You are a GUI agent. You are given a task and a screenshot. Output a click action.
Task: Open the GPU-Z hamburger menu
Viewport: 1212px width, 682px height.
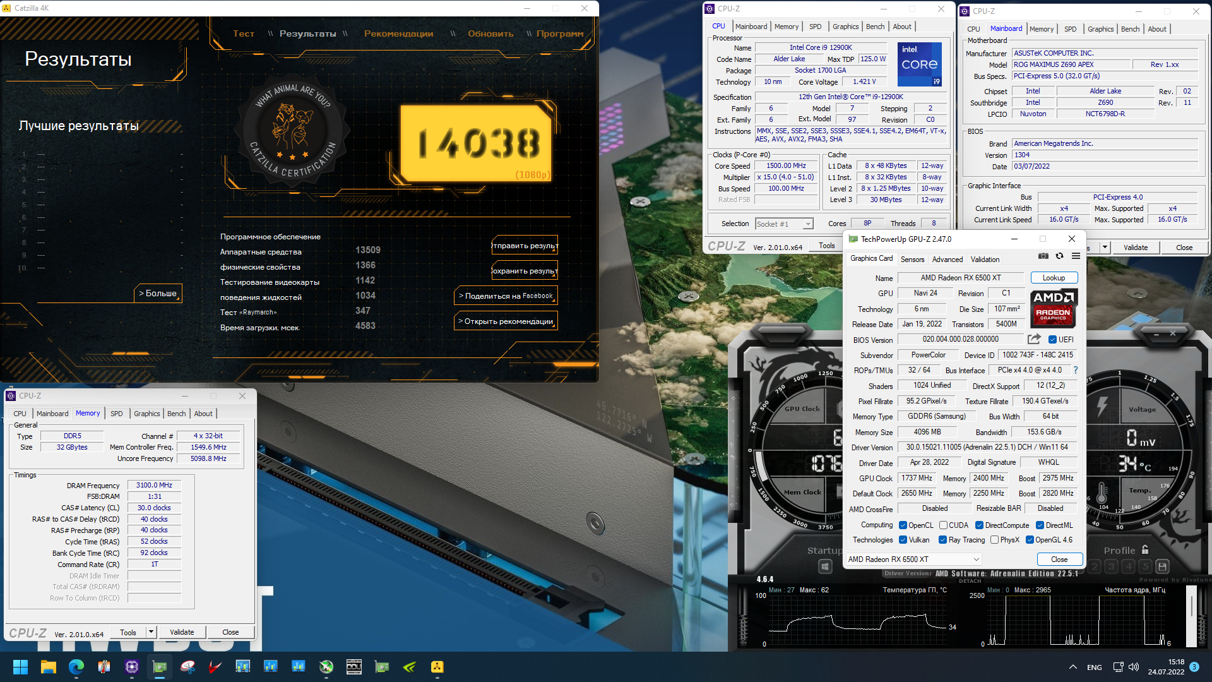pyautogui.click(x=1076, y=256)
